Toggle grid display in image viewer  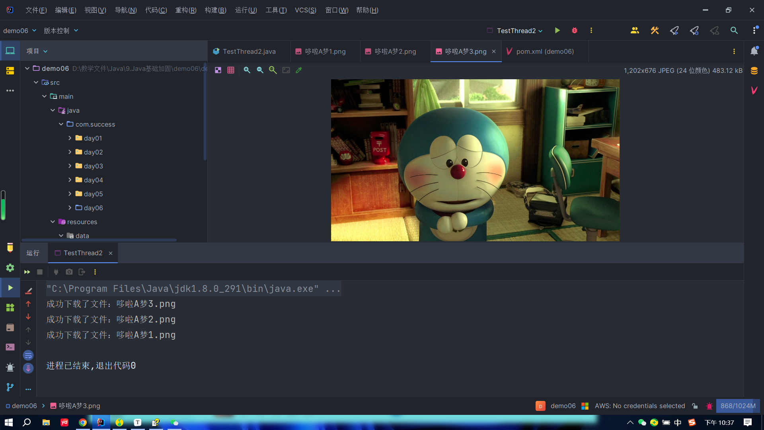click(x=231, y=70)
